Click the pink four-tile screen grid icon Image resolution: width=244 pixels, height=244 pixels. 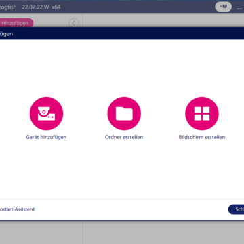click(x=202, y=114)
